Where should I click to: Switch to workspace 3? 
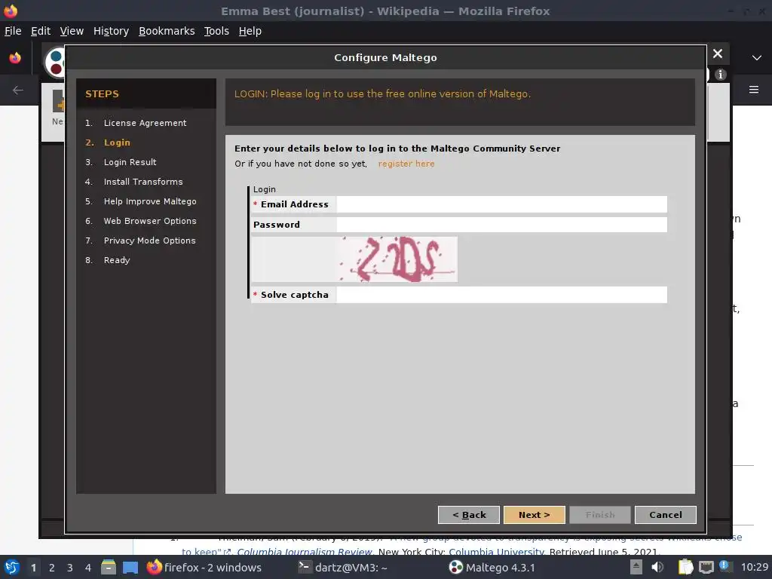(x=70, y=568)
